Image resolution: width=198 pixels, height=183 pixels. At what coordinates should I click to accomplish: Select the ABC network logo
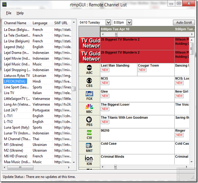tap(89, 68)
